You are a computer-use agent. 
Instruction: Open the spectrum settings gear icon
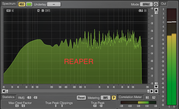[x=156, y=4]
